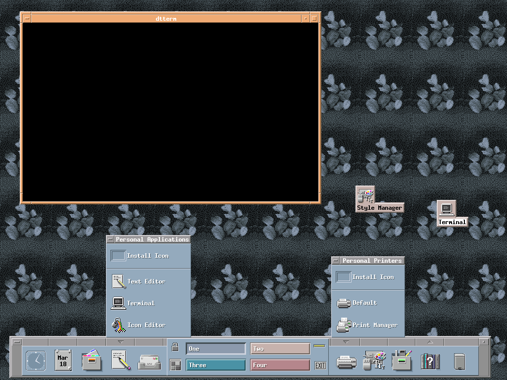
Task: Launch Style Manager from the front panel
Action: point(374,360)
